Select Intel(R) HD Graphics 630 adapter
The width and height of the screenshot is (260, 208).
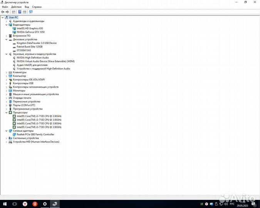[x=30, y=29]
